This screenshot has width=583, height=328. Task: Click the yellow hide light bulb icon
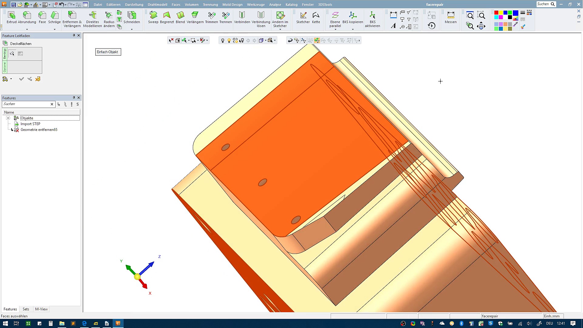pyautogui.click(x=229, y=40)
